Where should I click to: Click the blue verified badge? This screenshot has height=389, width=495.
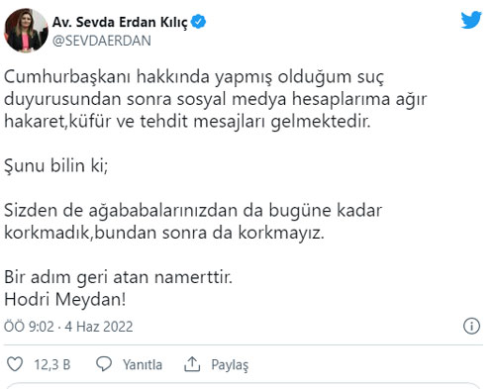coord(199,22)
